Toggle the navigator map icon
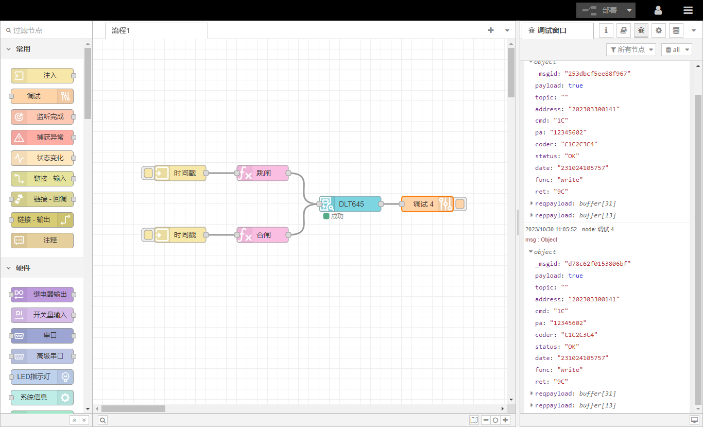Image resolution: width=703 pixels, height=427 pixels. [x=474, y=420]
